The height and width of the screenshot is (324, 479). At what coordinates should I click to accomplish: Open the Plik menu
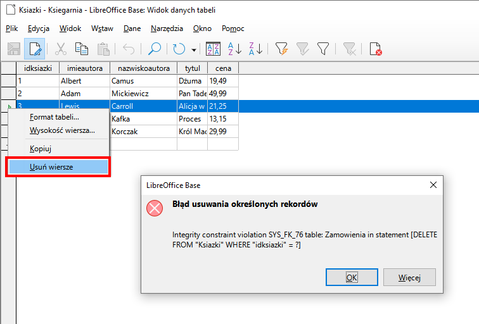(11, 28)
